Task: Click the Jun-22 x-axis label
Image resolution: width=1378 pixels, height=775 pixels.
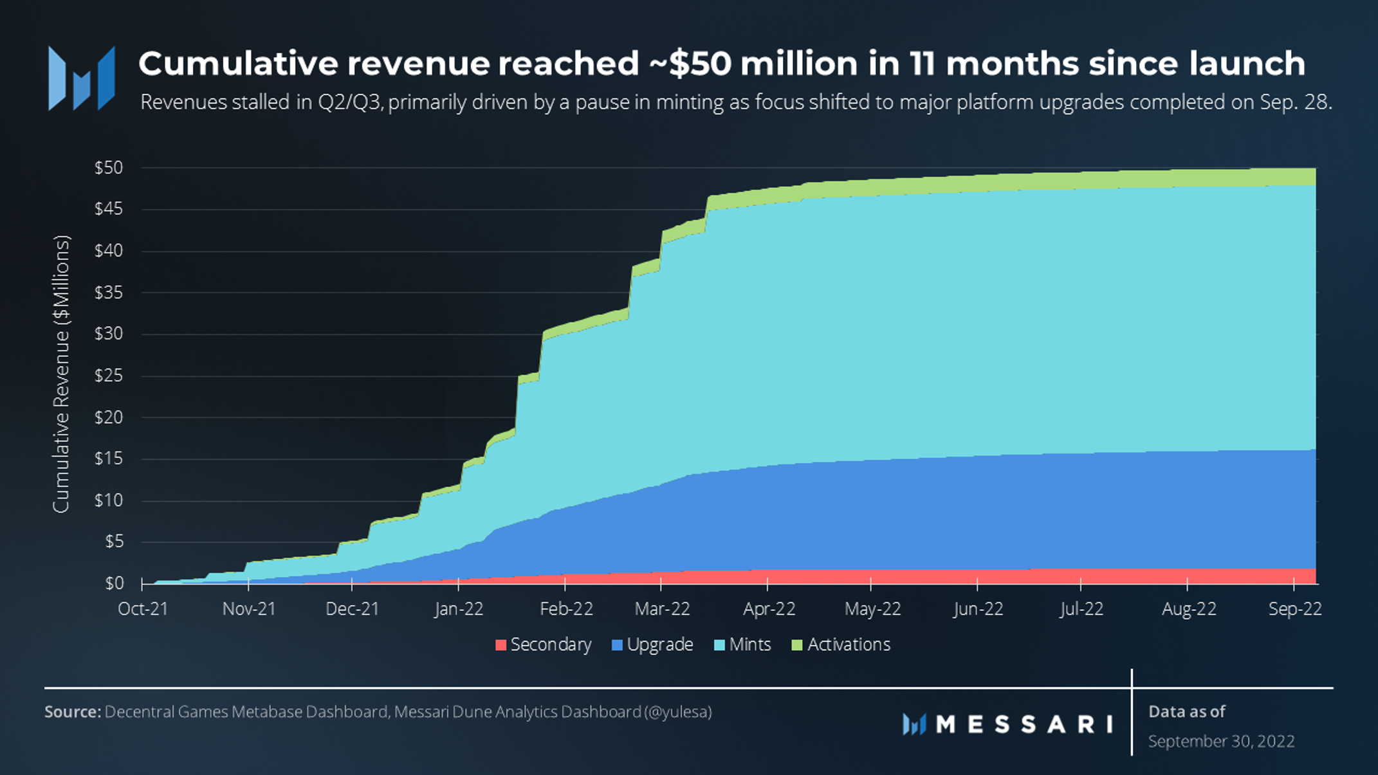Action: pyautogui.click(x=978, y=609)
